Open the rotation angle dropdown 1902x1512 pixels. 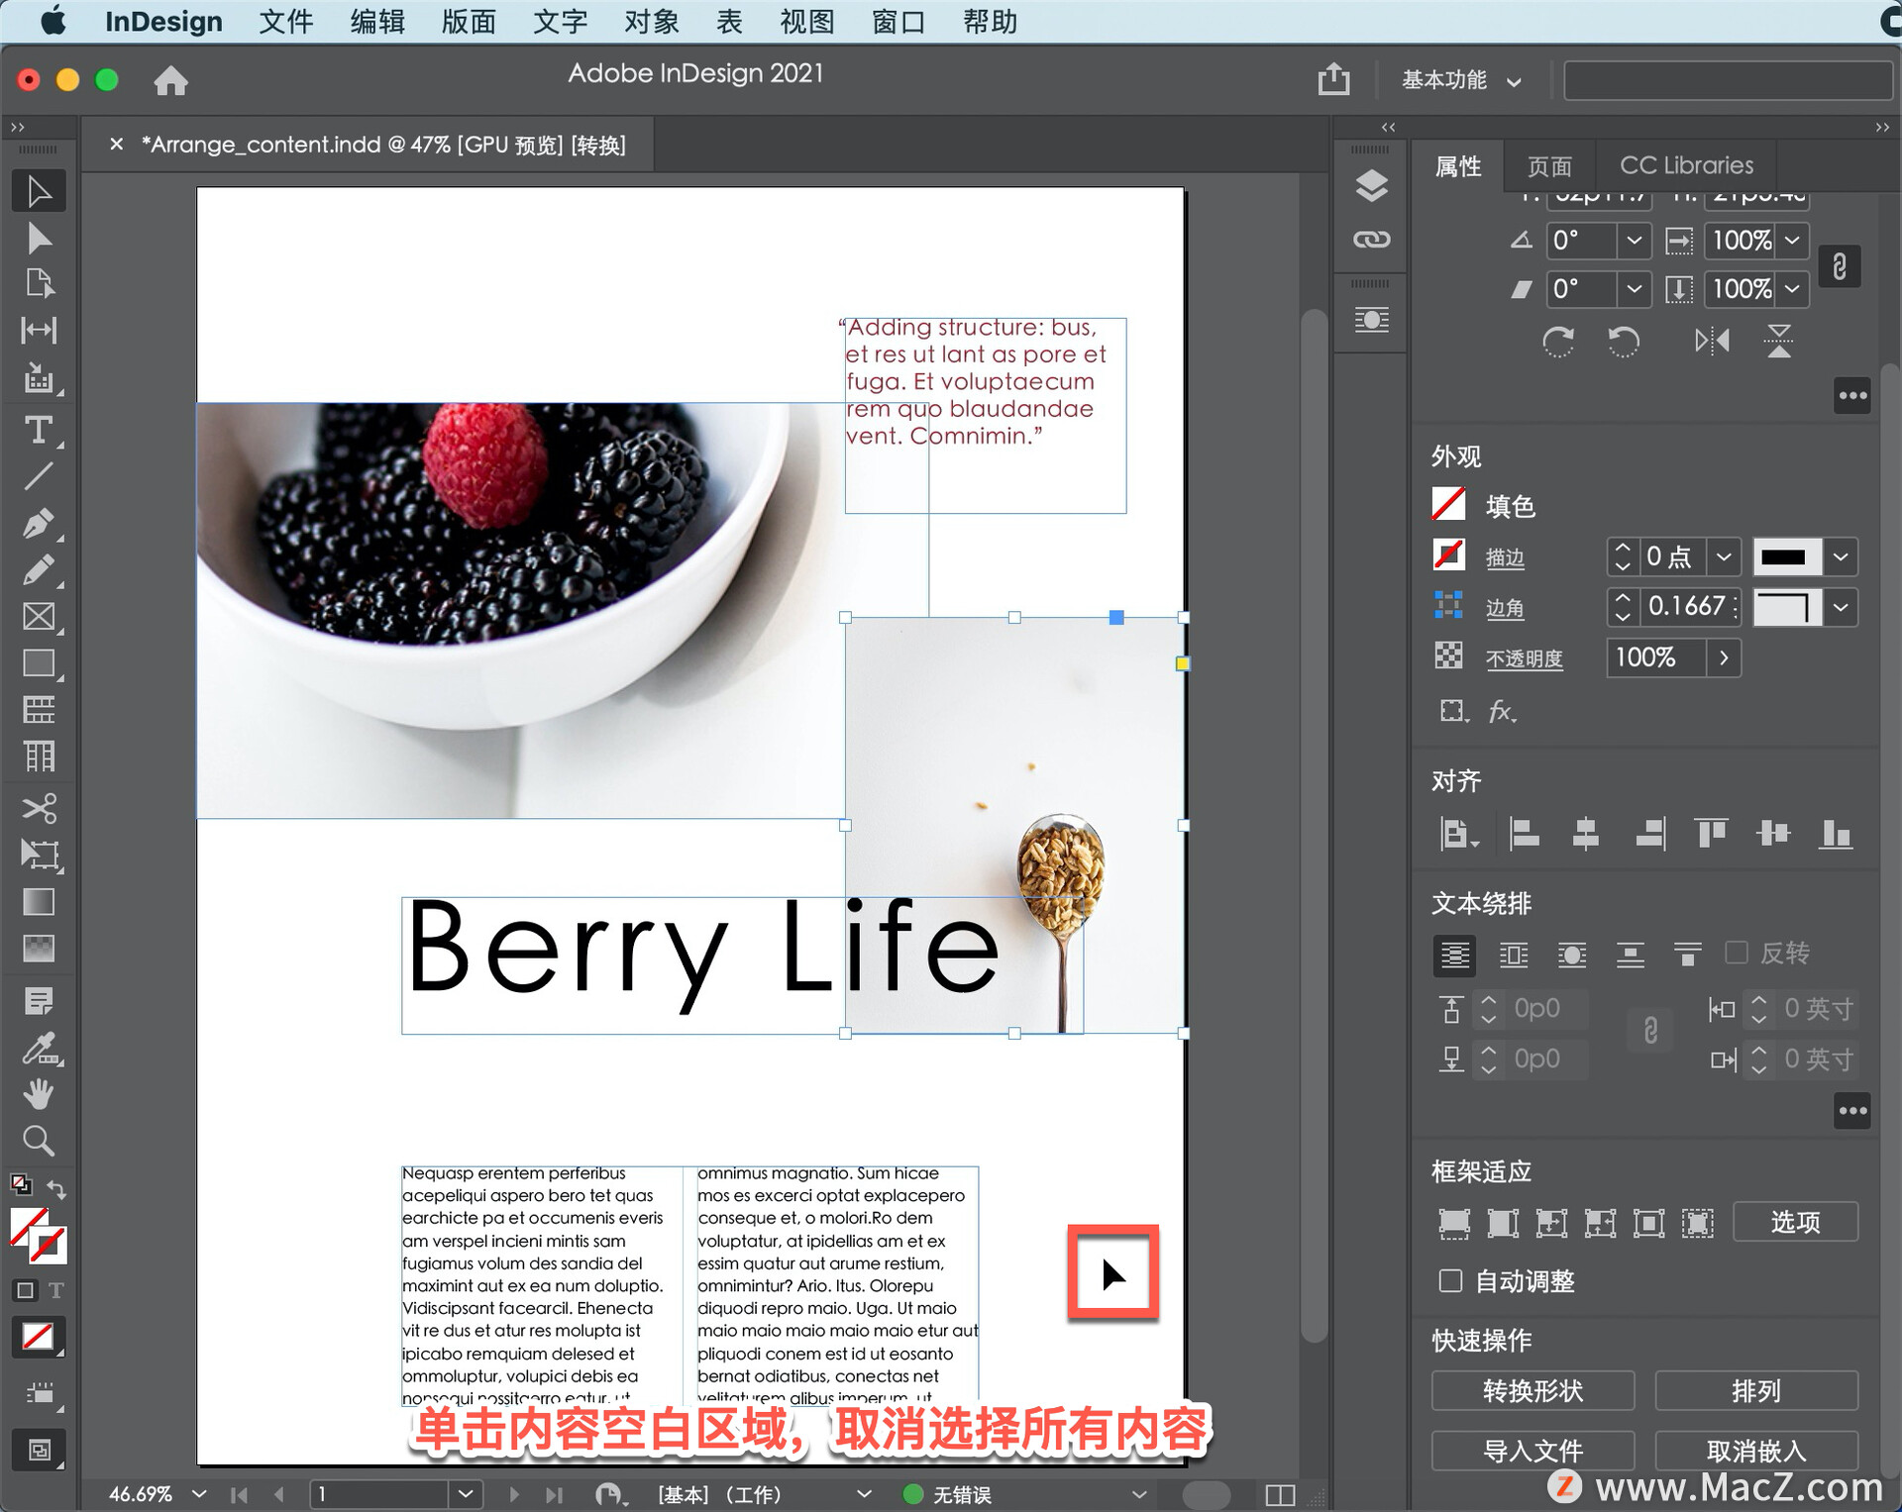coord(1634,240)
